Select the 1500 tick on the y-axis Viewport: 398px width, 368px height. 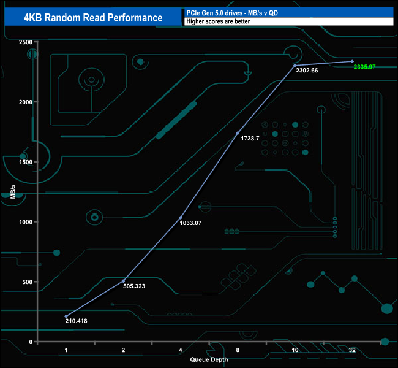click(x=25, y=162)
